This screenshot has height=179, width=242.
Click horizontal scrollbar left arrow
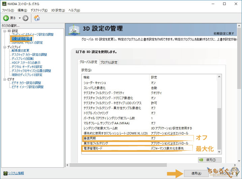click(x=67, y=165)
